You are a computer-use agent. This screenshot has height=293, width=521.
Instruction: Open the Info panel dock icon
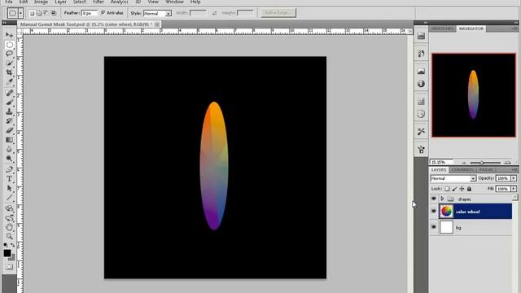coord(421,84)
